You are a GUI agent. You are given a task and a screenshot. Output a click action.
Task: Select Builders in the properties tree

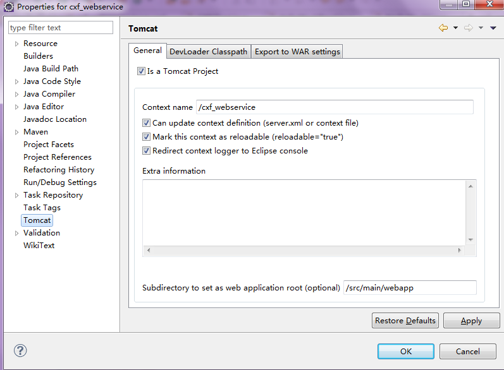click(x=38, y=56)
